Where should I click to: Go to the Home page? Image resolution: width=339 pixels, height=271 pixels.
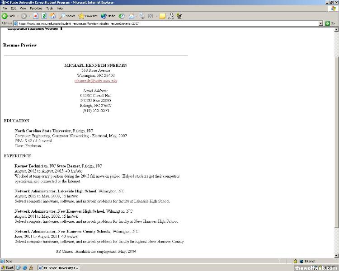[53, 16]
